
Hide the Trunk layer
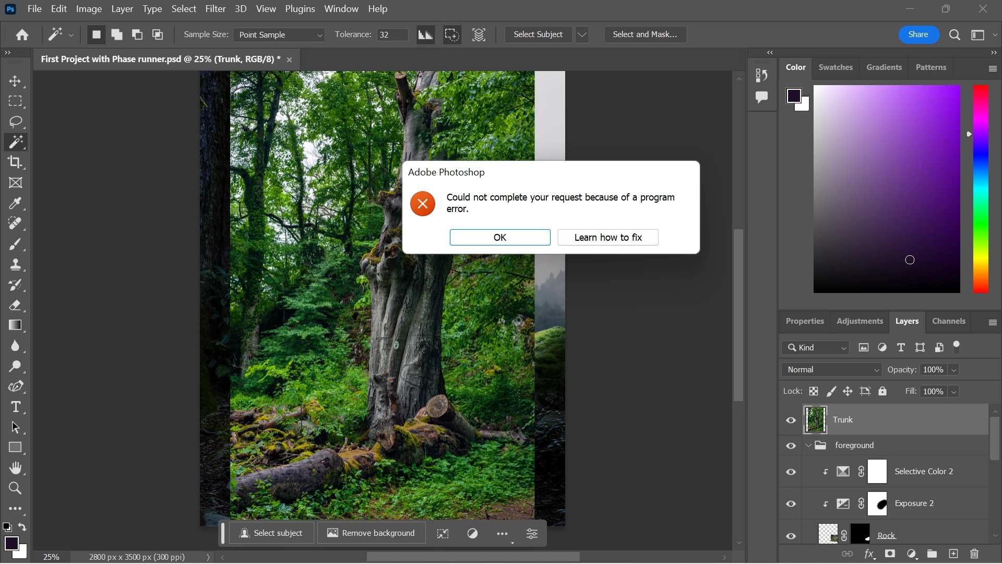[x=791, y=420]
